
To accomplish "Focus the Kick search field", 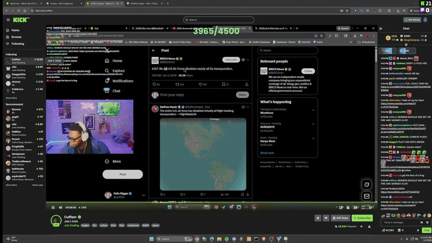I will coord(219,20).
